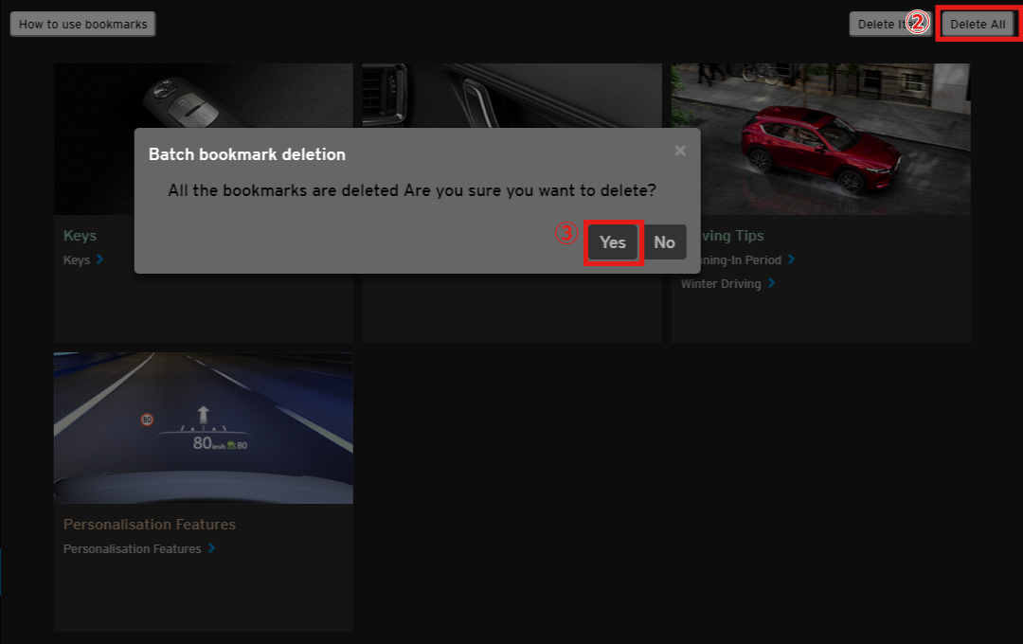Follow the Personalisation Features sub-link
This screenshot has height=644, width=1023.
point(132,548)
